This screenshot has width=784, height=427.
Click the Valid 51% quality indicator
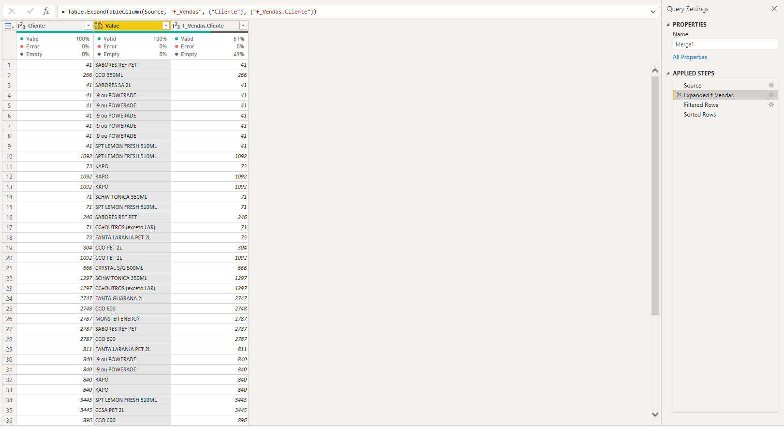click(x=209, y=39)
